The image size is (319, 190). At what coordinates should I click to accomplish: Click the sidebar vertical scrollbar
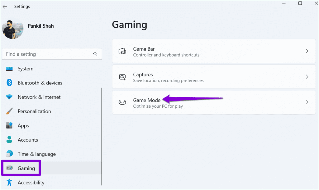coord(102,137)
